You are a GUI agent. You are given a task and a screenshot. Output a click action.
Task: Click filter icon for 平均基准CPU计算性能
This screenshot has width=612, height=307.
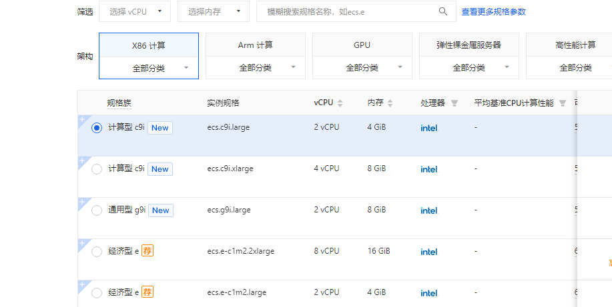click(563, 103)
